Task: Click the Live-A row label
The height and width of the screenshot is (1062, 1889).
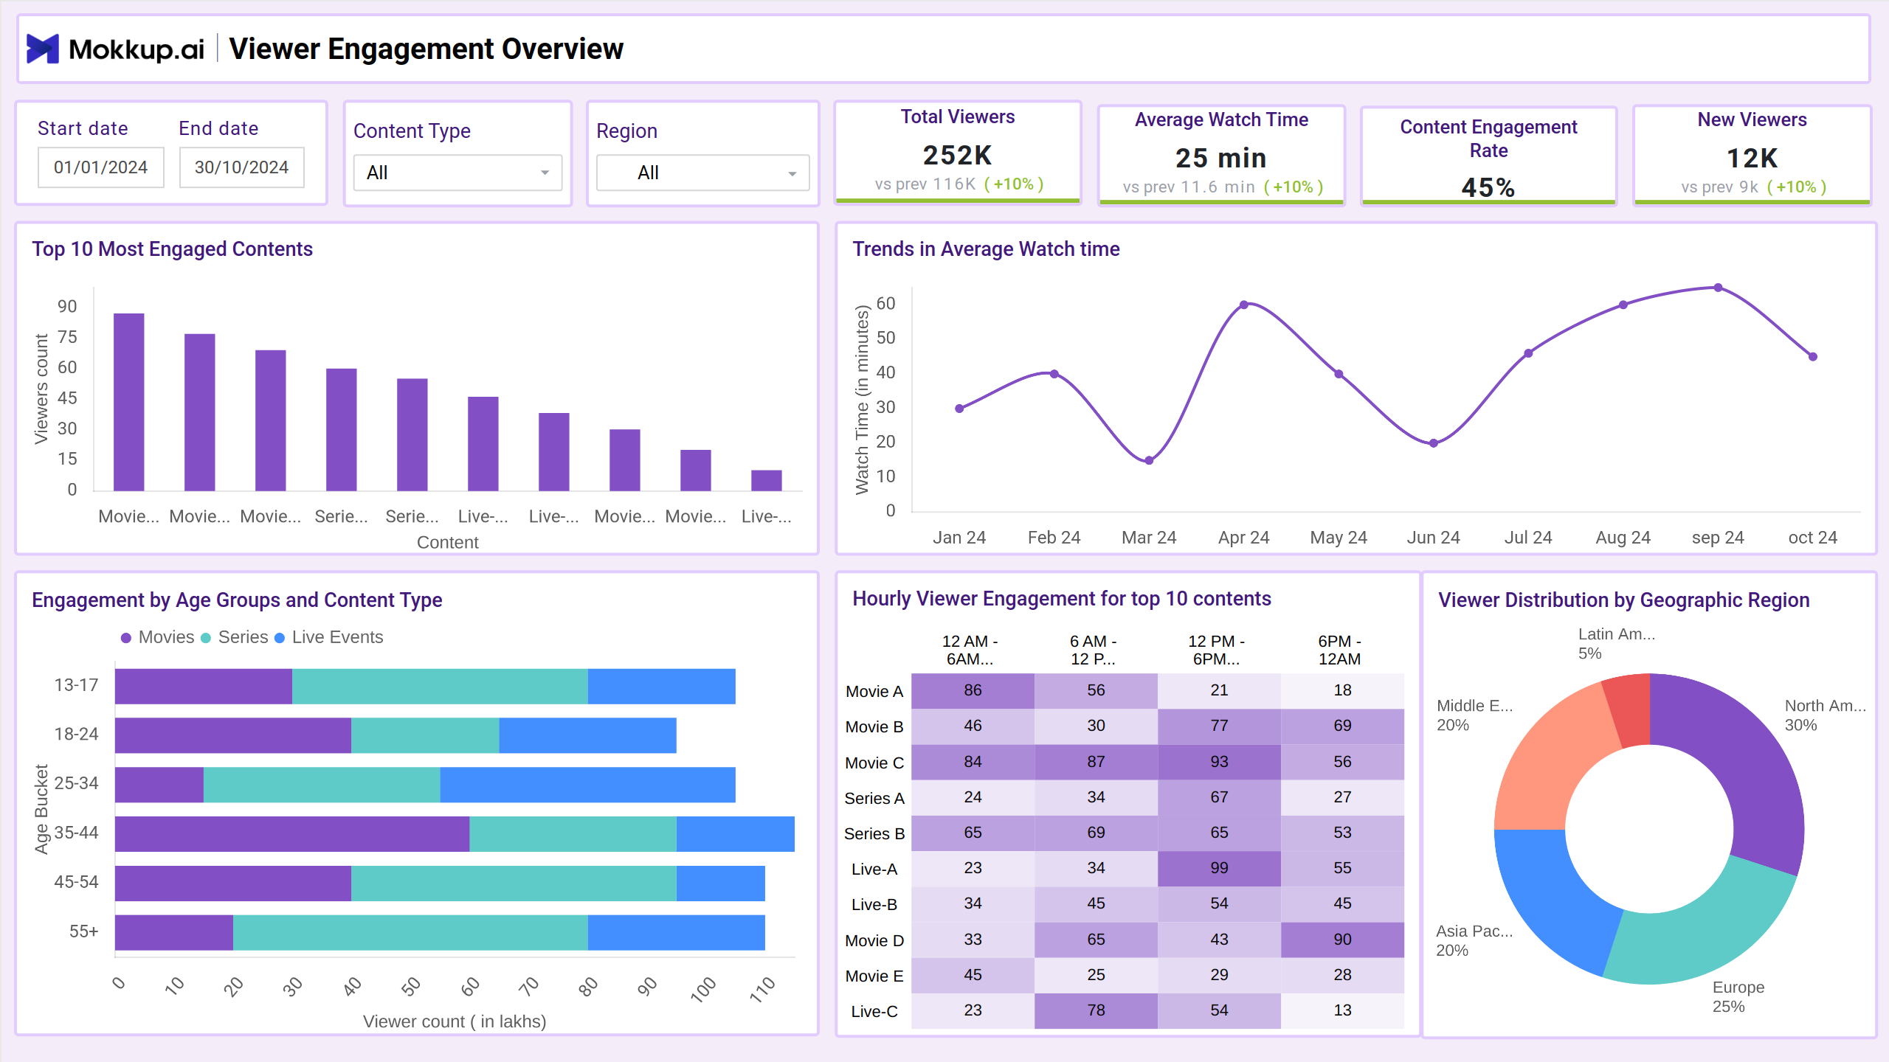Action: (874, 869)
